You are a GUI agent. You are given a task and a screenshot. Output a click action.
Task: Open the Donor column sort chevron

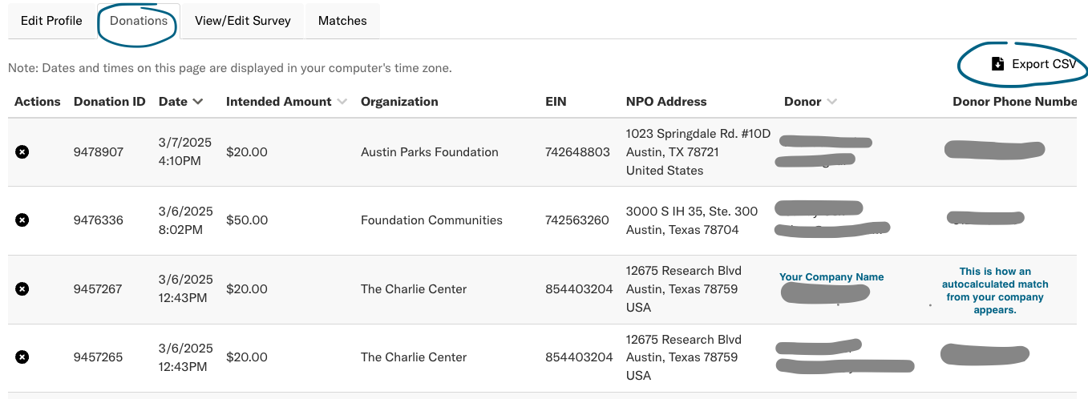(832, 102)
